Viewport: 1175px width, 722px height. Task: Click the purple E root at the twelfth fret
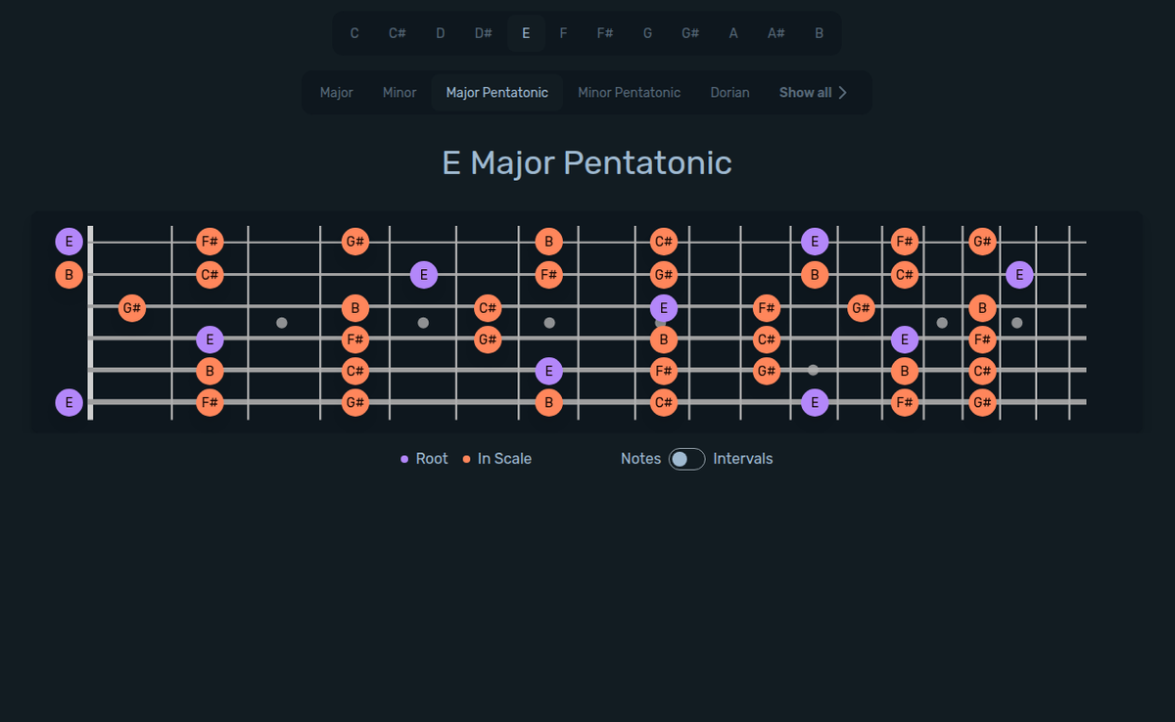(815, 241)
